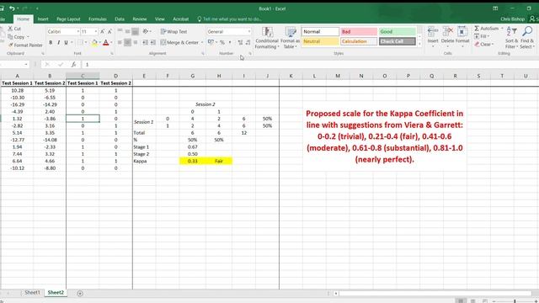Apply yellow fill color bucket
This screenshot has width=539, height=303.
point(94,43)
